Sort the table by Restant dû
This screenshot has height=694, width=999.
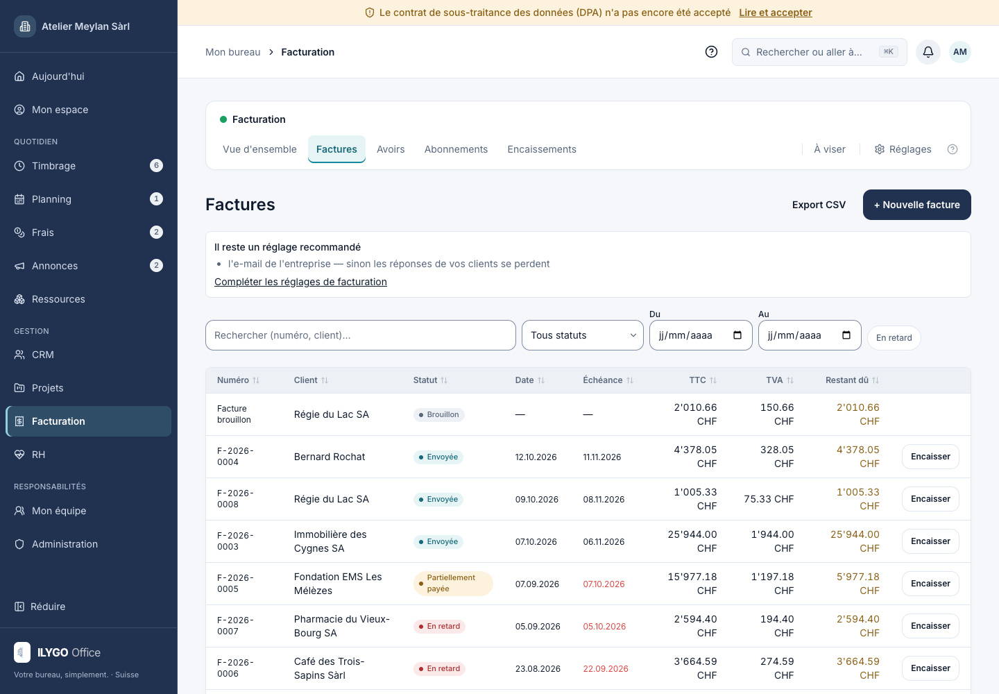(x=852, y=380)
